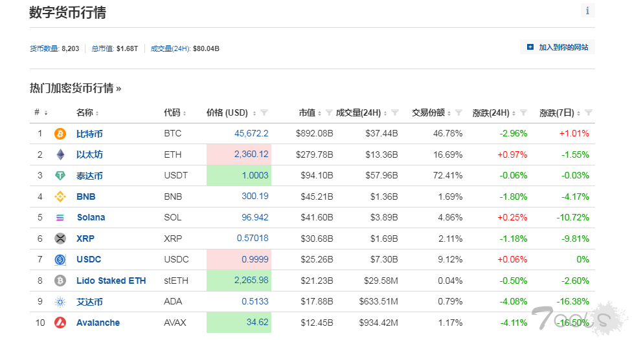Click the plus icon beside 加入到你的网站
The width and height of the screenshot is (632, 340).
point(530,47)
